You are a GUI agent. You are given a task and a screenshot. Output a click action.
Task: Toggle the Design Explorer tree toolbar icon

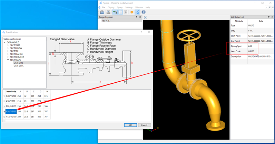coord(115,12)
